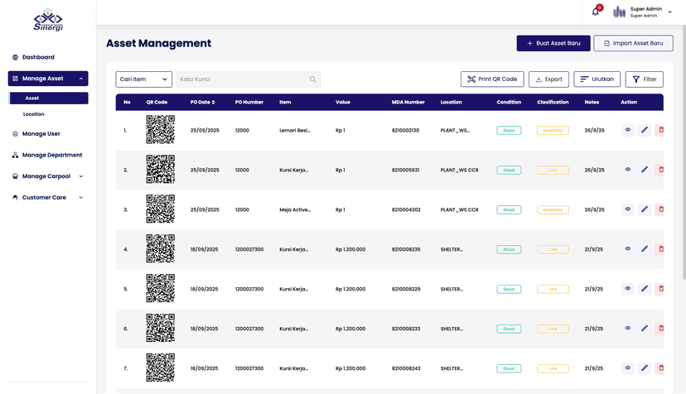Expand the Manage Carpool menu
This screenshot has height=394, width=686.
(x=48, y=176)
